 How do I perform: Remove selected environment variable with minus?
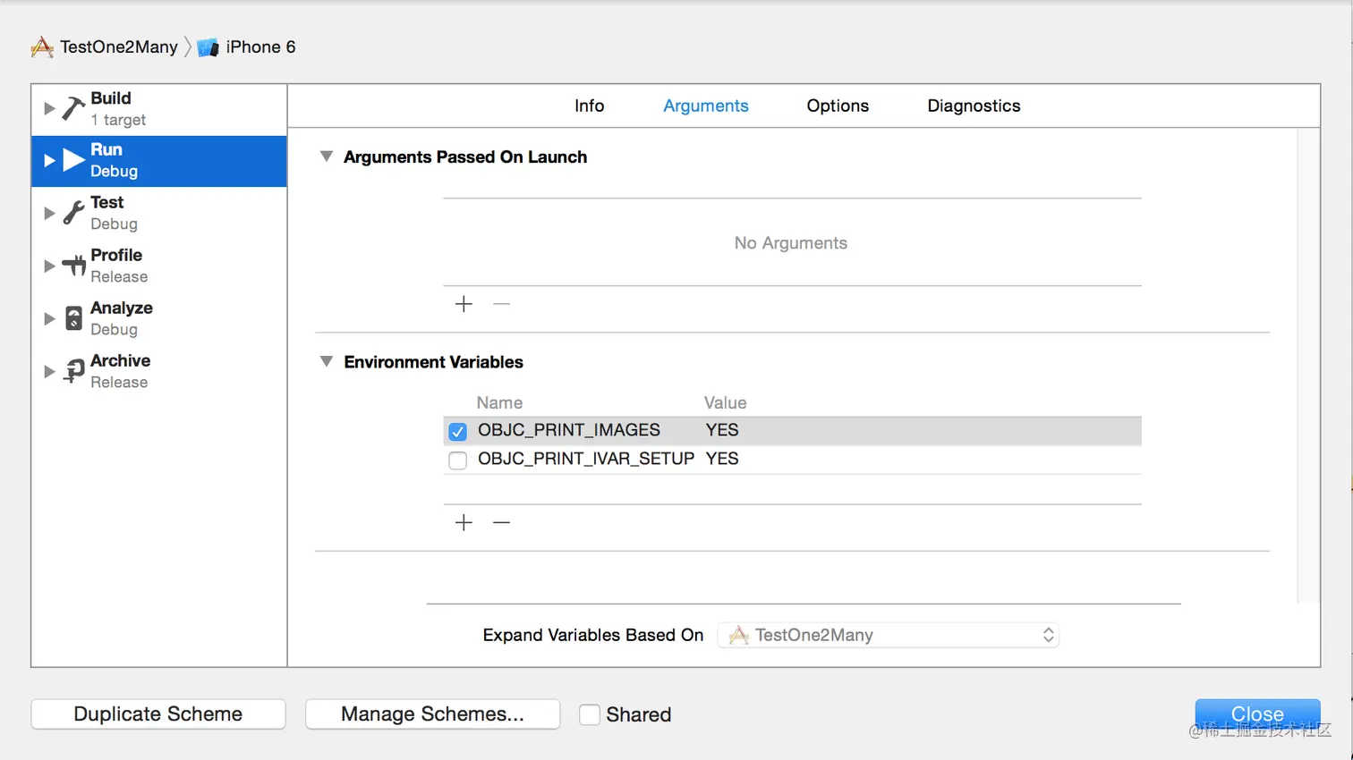point(501,523)
